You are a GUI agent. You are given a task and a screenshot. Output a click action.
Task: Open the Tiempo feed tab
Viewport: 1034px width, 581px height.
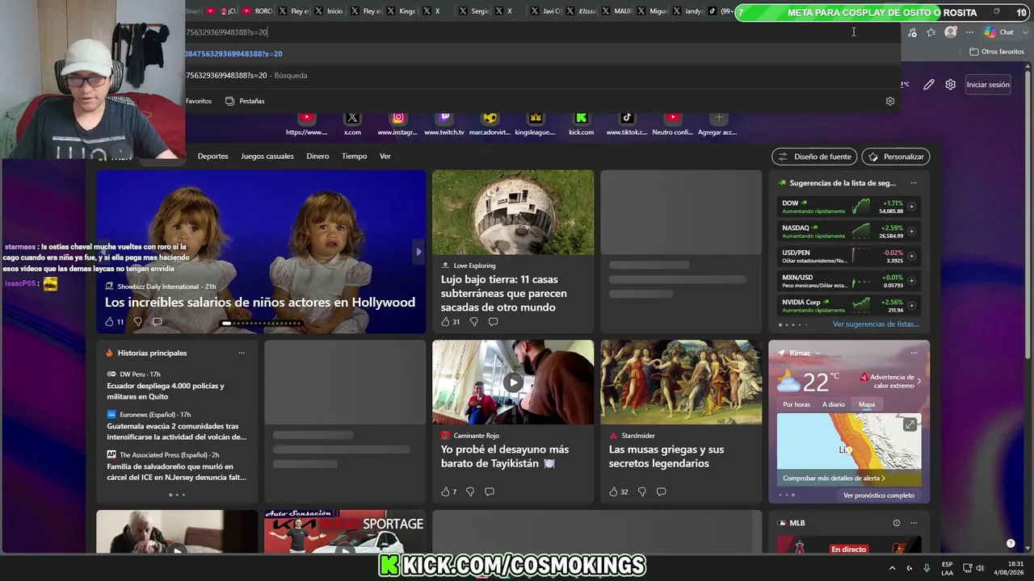click(x=354, y=157)
